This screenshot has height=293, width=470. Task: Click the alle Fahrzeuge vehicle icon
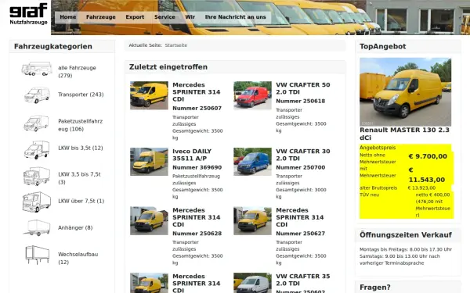coord(37,69)
